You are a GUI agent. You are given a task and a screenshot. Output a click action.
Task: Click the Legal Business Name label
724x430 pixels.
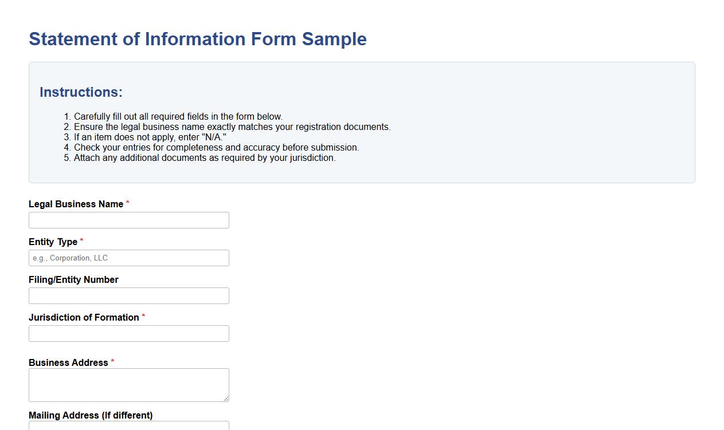click(x=76, y=204)
